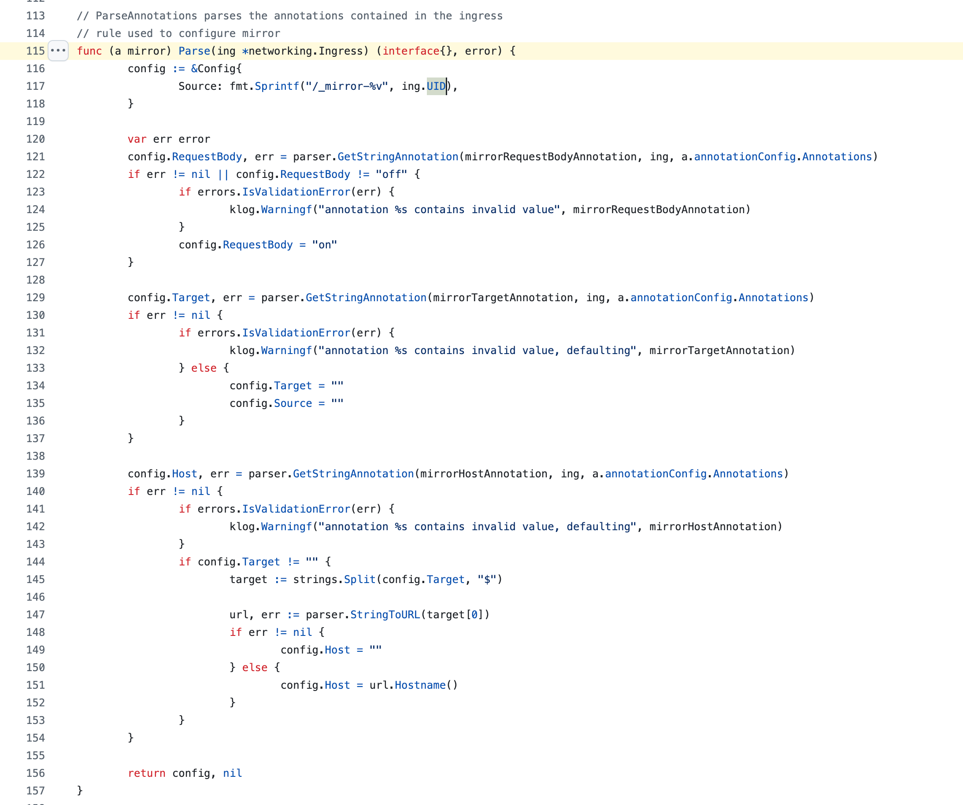The width and height of the screenshot is (963, 805).
Task: Click the Parse function name
Action: click(x=194, y=51)
